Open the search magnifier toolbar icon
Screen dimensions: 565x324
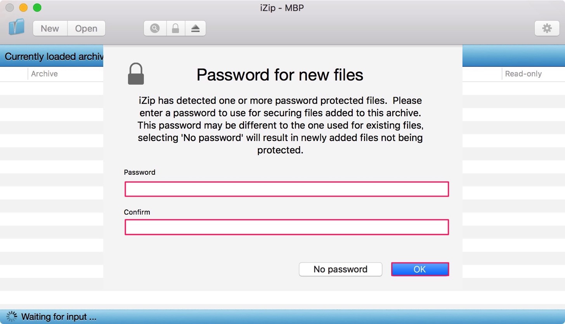pyautogui.click(x=155, y=28)
